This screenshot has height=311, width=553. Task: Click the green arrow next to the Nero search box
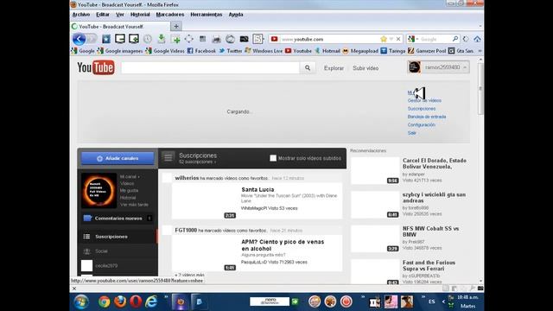coord(295,301)
